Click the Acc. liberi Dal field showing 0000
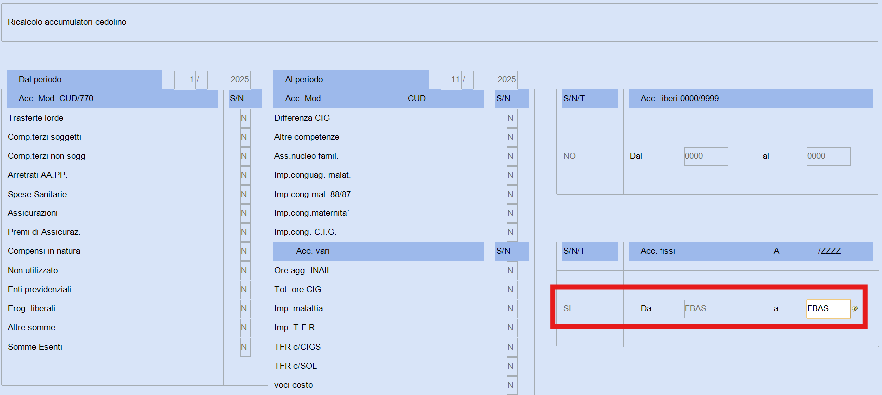882x395 pixels. 706,156
